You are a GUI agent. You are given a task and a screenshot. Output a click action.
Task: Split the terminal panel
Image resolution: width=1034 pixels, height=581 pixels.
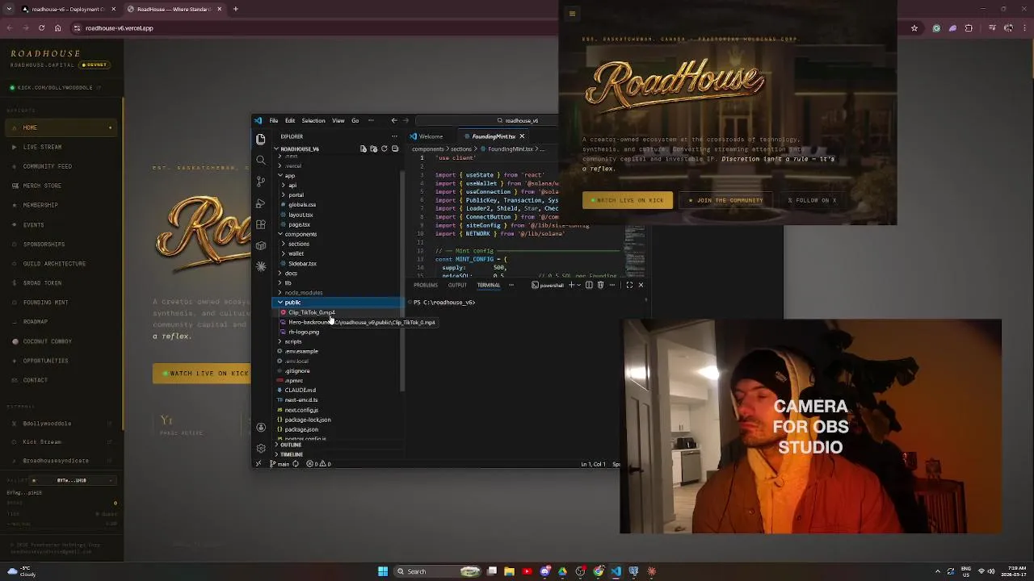[x=589, y=285]
